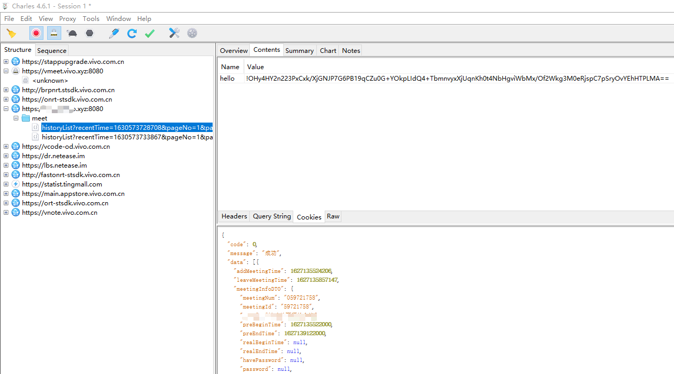
Task: Select the statist.tingmall.com host
Action: tap(62, 184)
